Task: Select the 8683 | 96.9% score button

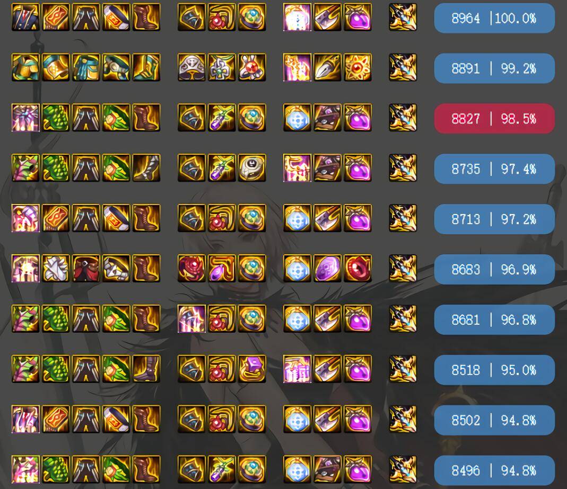Action: click(494, 270)
